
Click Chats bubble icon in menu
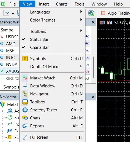click(x=25, y=118)
